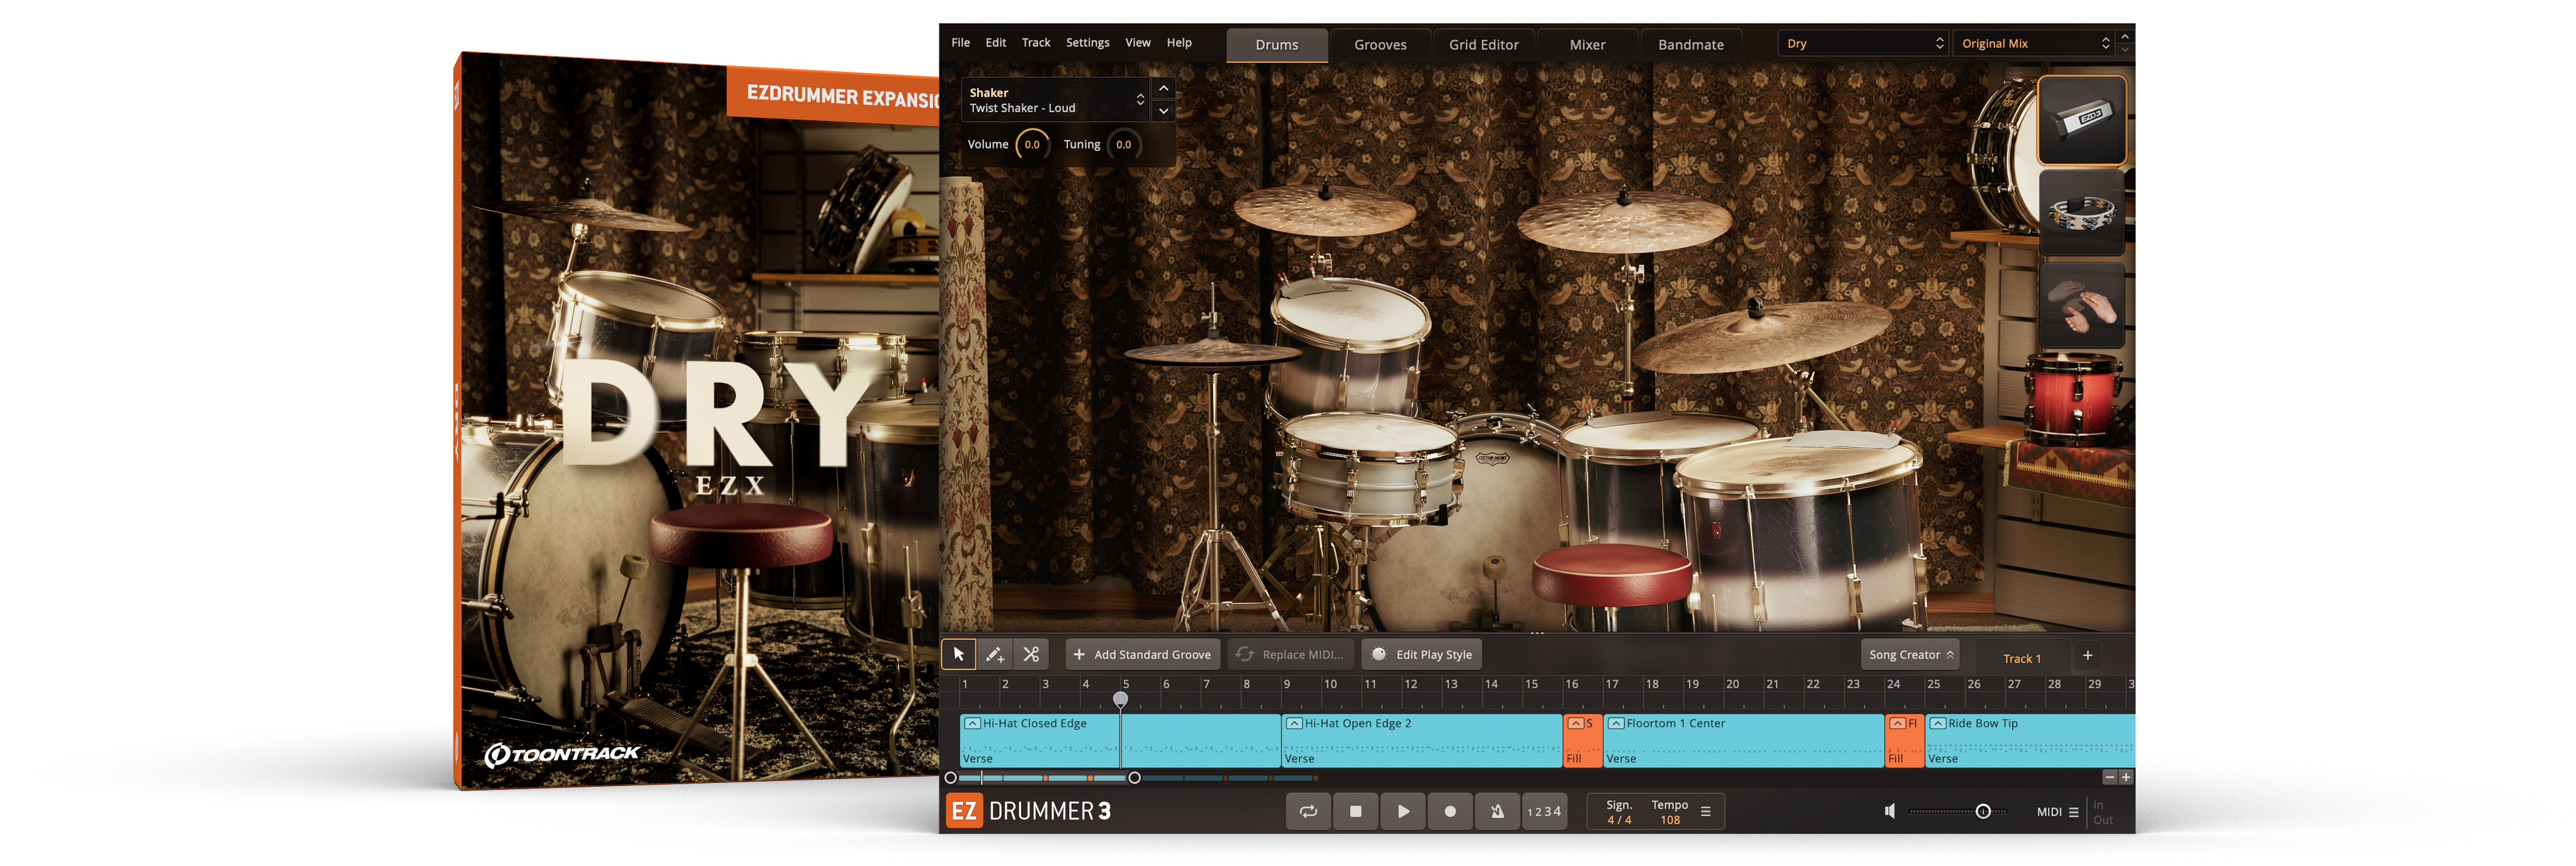Screen dimensions: 2576x866
Task: Open the Settings menu
Action: [x=1087, y=42]
